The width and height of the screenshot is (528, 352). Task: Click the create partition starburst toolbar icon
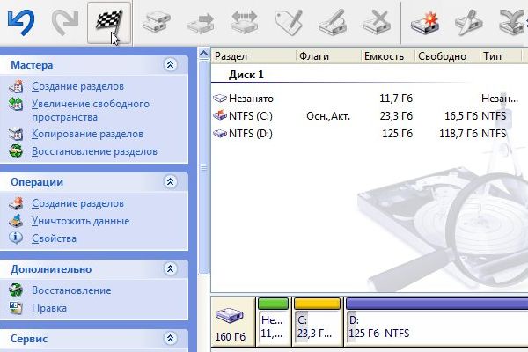425,23
